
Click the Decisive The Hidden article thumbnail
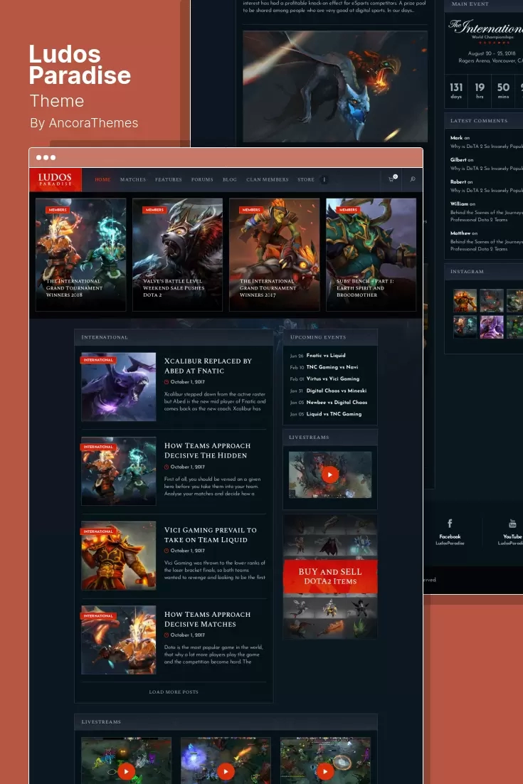tap(119, 471)
